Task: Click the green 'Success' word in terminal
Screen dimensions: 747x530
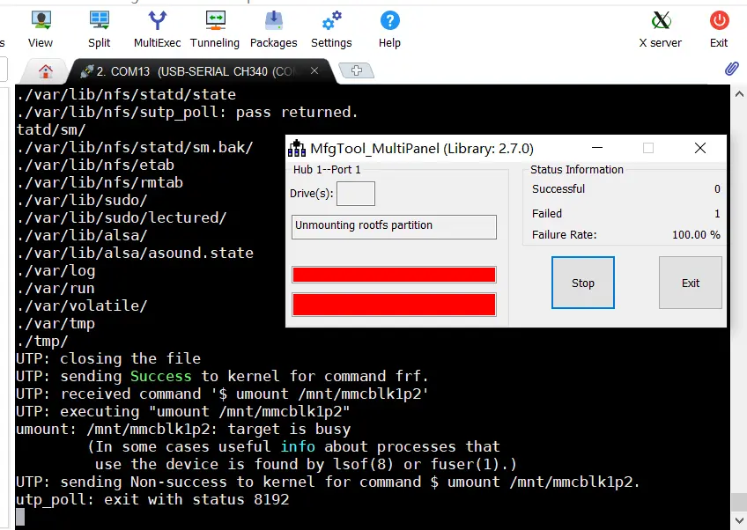Action: [161, 376]
